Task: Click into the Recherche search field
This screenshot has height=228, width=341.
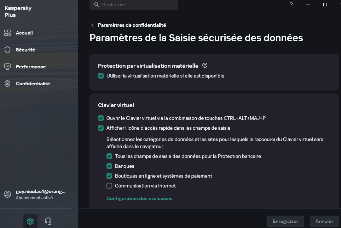Action: tap(138, 5)
